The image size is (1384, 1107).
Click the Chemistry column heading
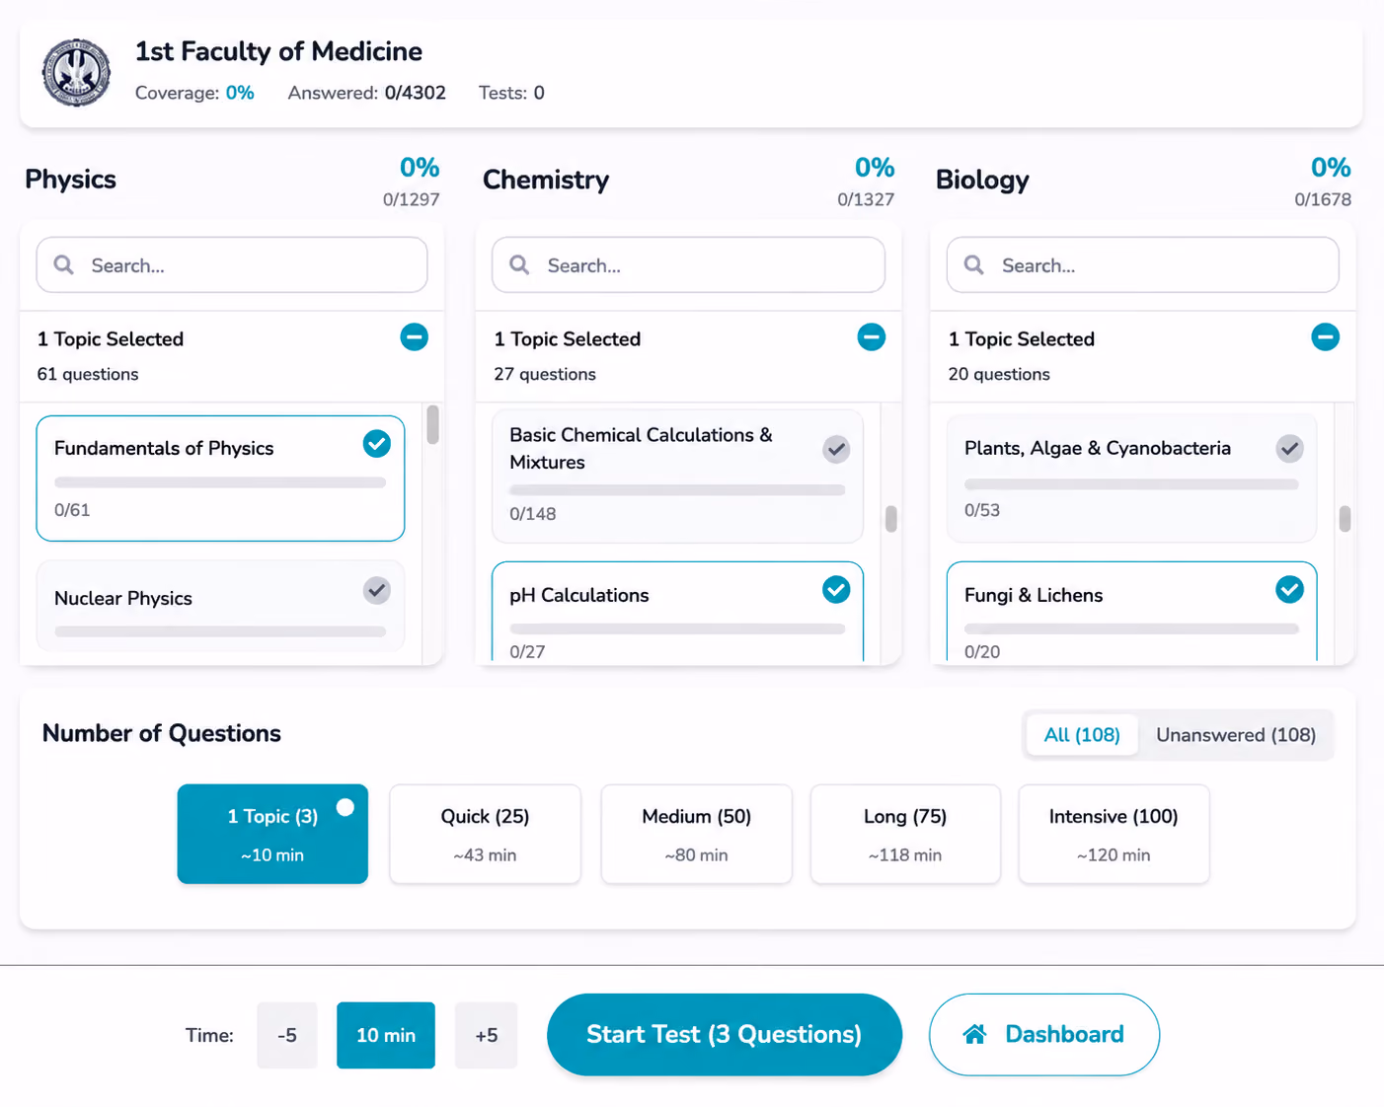coord(546,180)
